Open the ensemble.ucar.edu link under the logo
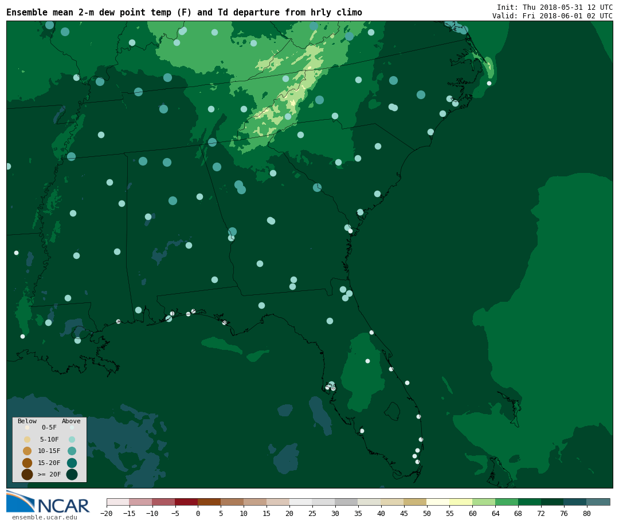This screenshot has width=619, height=524. point(45,517)
